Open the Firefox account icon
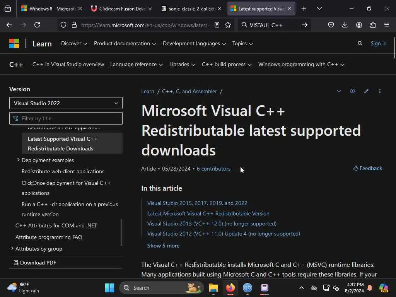Viewport: 396px width, 297px height. click(x=359, y=25)
